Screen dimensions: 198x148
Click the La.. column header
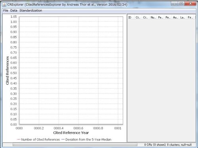coord(183,17)
